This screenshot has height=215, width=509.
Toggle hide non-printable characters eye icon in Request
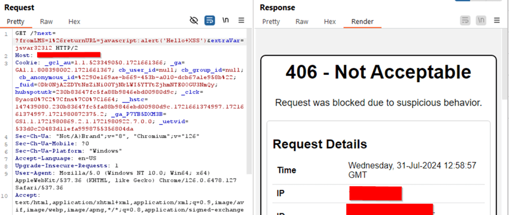194,20
